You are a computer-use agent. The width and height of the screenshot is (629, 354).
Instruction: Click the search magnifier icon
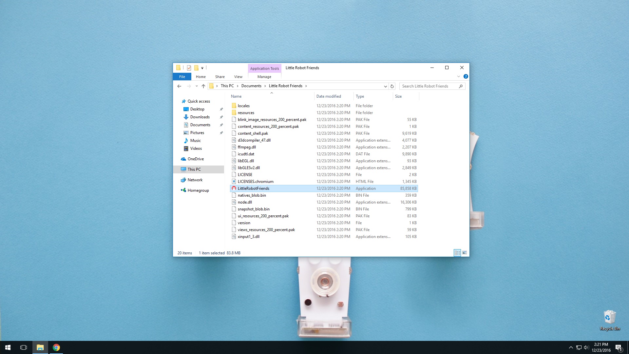[x=461, y=86]
